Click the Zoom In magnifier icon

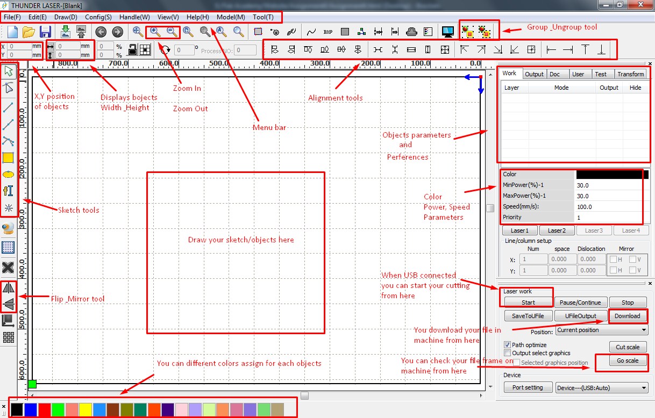pos(155,32)
